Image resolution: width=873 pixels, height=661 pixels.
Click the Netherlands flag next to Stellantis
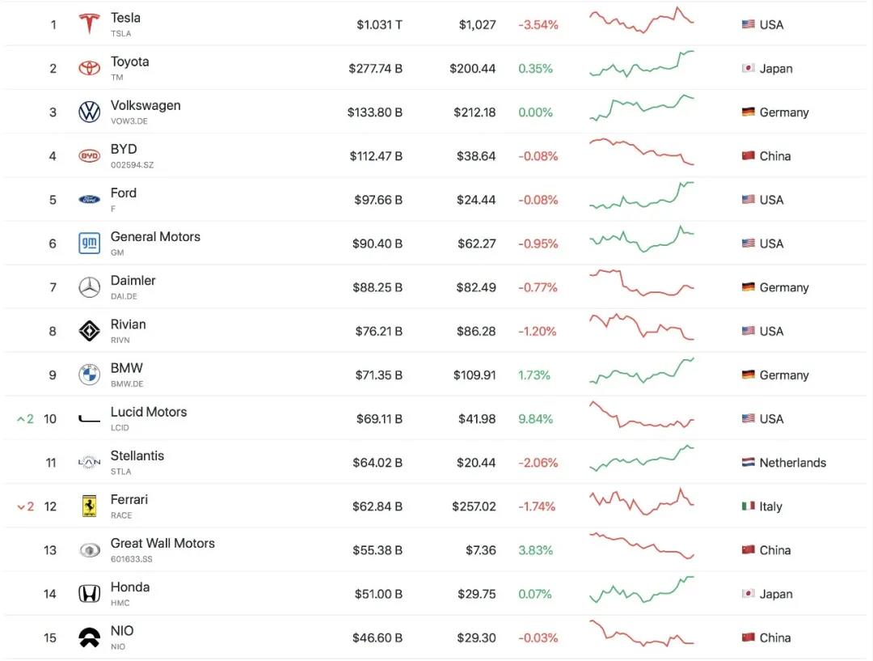tap(749, 462)
